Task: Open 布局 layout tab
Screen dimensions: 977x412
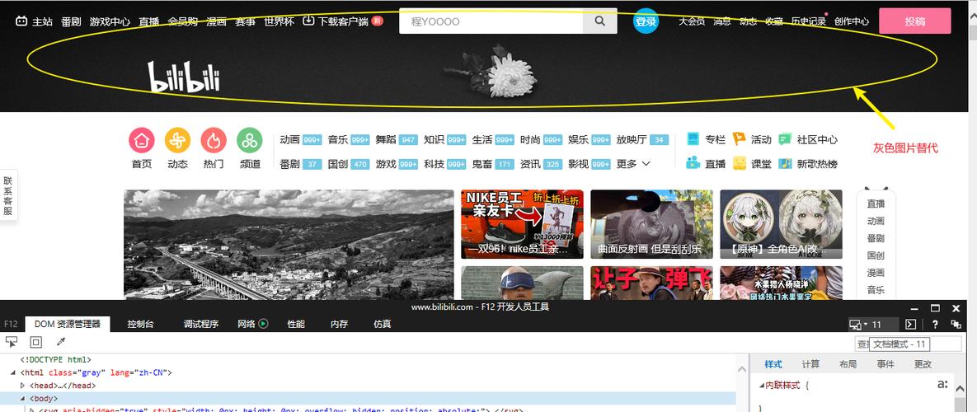Action: pyautogui.click(x=848, y=364)
